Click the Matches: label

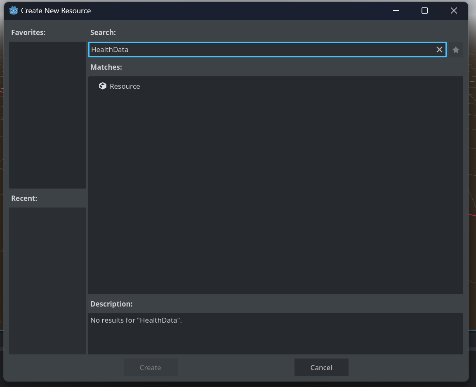106,67
